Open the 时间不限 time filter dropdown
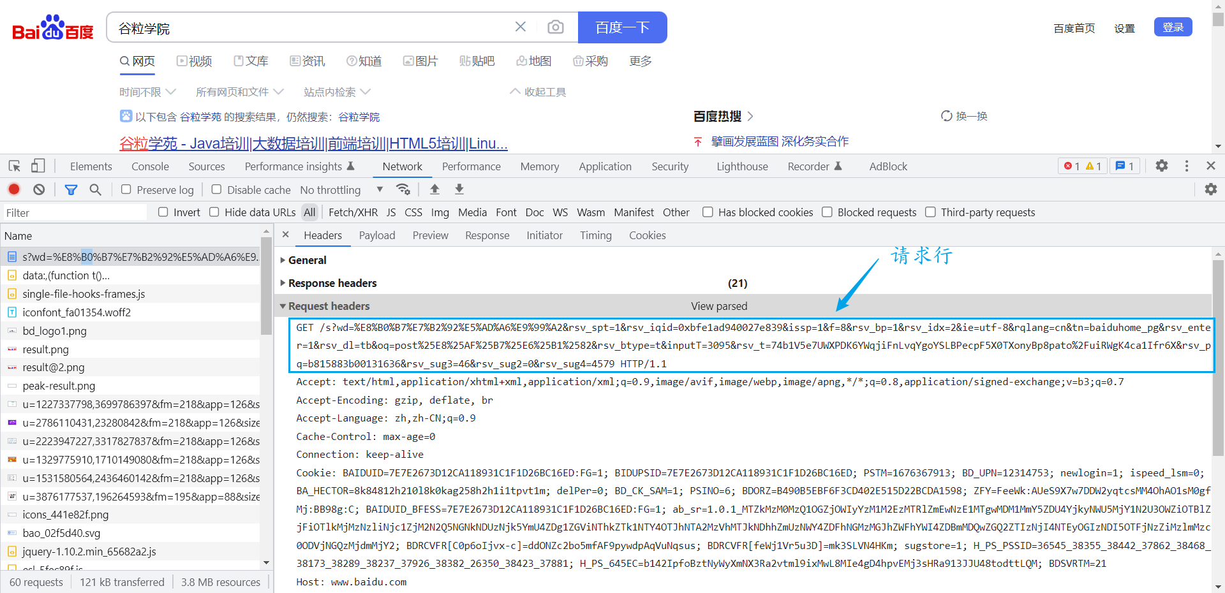This screenshot has height=593, width=1225. 147,92
